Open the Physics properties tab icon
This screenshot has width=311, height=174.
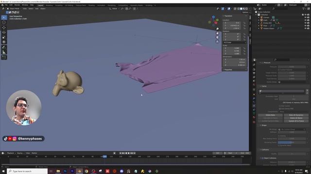tap(254, 106)
